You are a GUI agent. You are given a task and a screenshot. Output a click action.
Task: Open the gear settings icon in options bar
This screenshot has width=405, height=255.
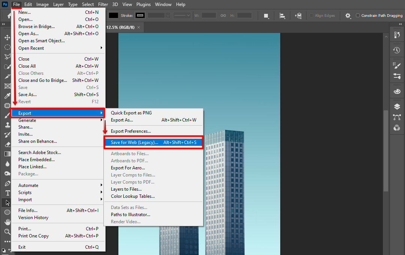[x=348, y=15]
